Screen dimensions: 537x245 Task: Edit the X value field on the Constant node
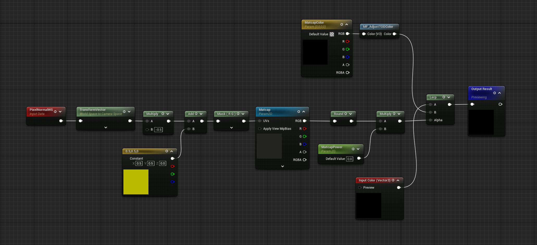139,163
